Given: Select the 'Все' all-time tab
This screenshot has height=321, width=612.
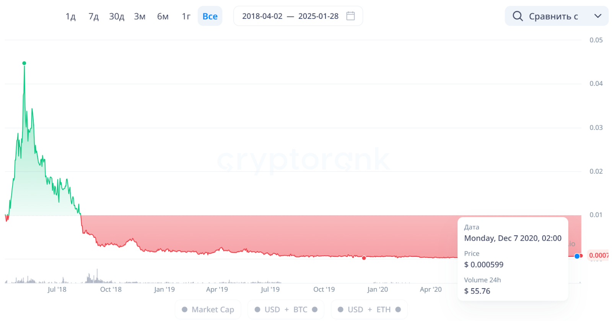Looking at the screenshot, I should coord(210,16).
